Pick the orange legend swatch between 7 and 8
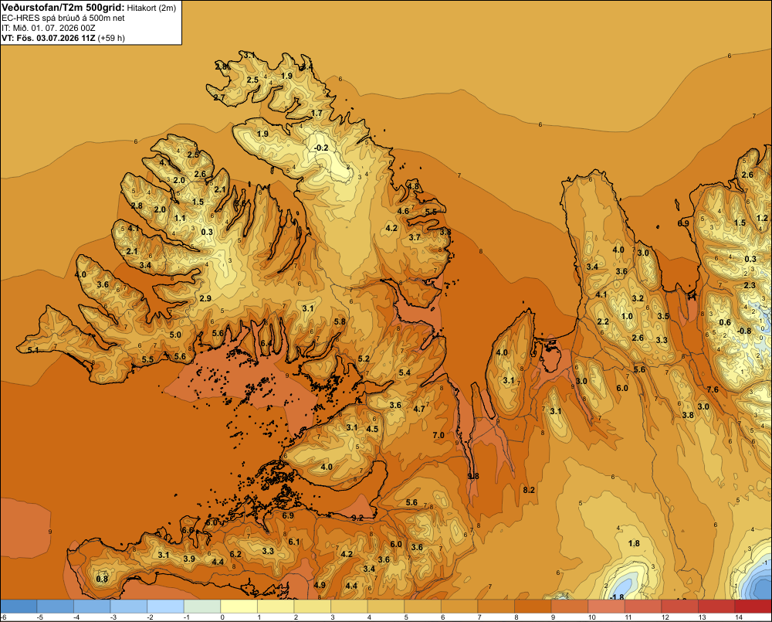The image size is (772, 622). tap(496, 606)
